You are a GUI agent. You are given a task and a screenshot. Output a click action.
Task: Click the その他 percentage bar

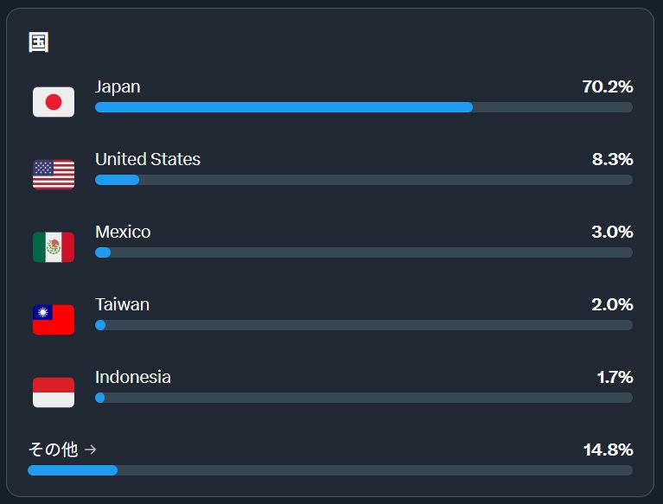click(330, 470)
